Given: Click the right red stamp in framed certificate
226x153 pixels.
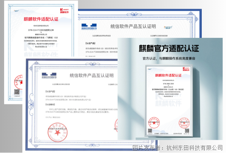Looking at the screenshot, I should point(184,123).
